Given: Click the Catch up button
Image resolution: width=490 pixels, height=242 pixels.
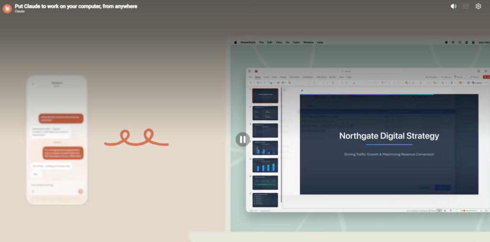Looking at the screenshot, I should [x=446, y=77].
